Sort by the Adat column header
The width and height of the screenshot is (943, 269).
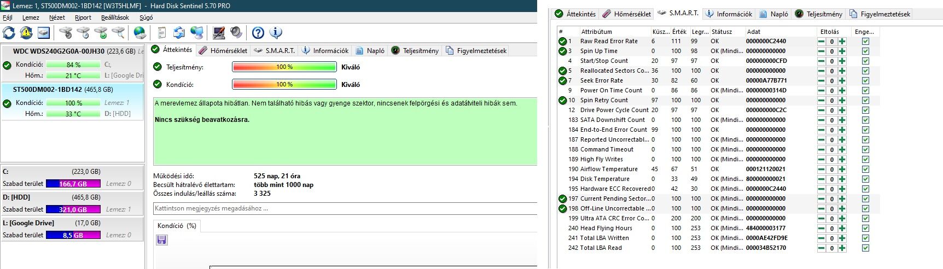(781, 32)
